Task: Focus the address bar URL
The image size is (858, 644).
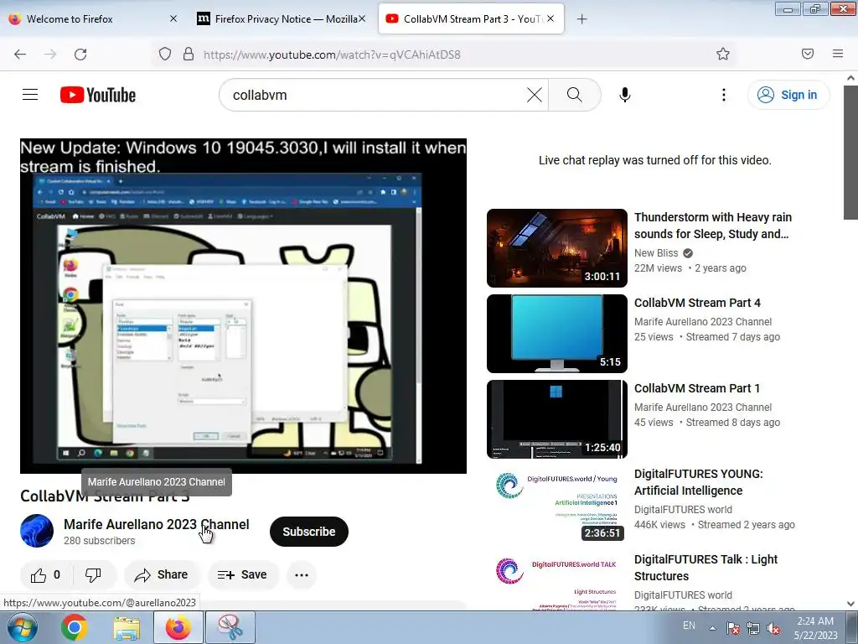Action: point(332,55)
